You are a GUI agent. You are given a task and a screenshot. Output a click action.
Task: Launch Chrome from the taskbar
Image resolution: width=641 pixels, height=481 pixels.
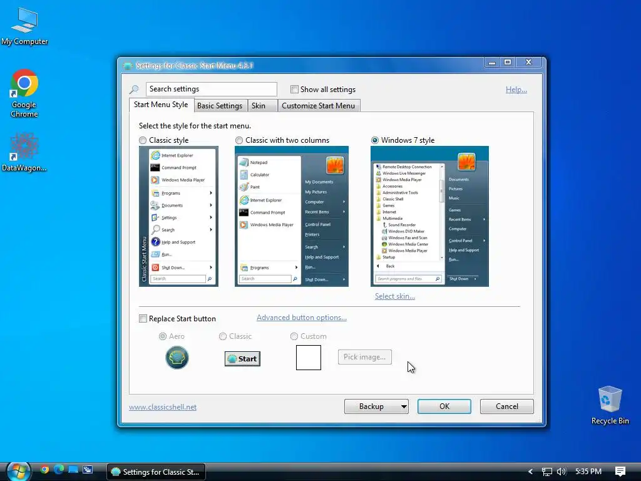tap(44, 470)
